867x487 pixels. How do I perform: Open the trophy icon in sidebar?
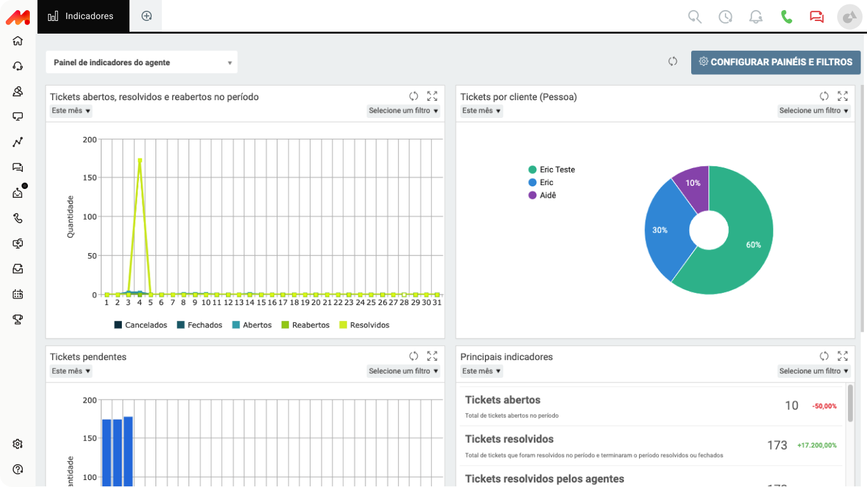tap(18, 320)
